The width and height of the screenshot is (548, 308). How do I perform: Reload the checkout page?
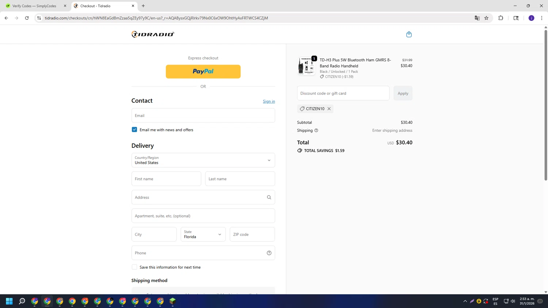(x=27, y=18)
